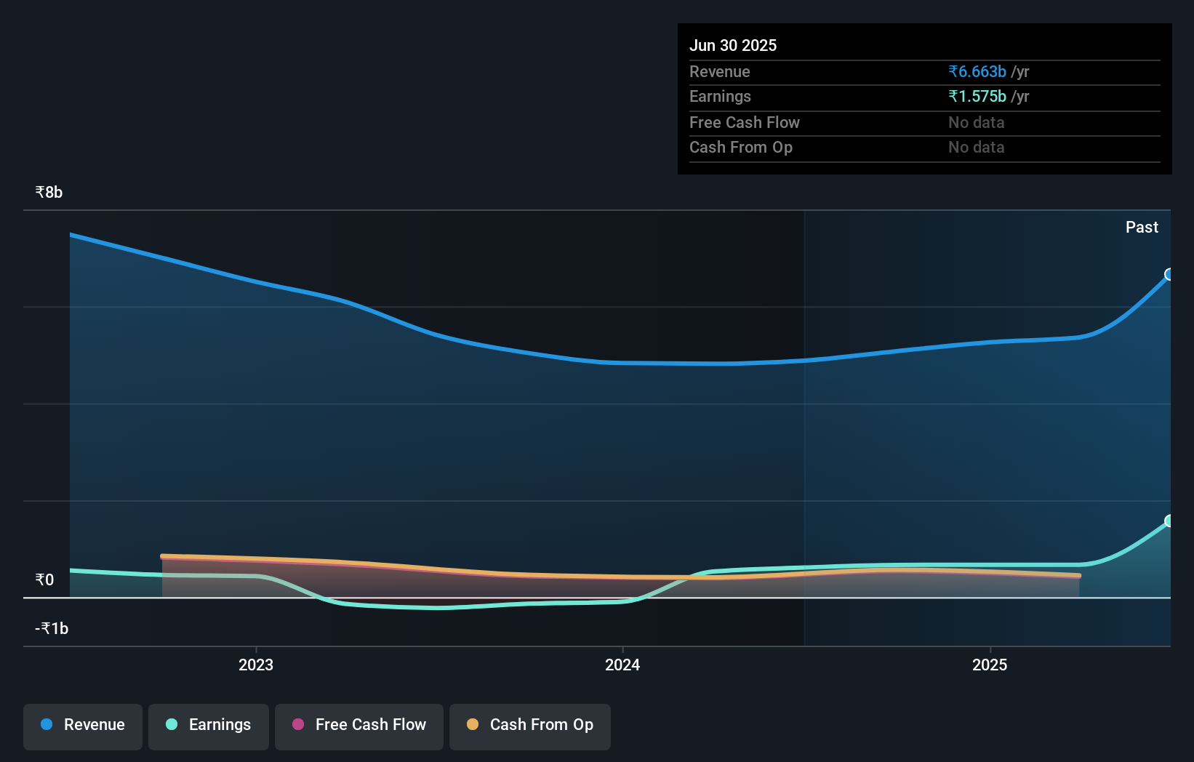Click the -₹1b y-axis label
This screenshot has height=762, width=1194.
coord(52,628)
